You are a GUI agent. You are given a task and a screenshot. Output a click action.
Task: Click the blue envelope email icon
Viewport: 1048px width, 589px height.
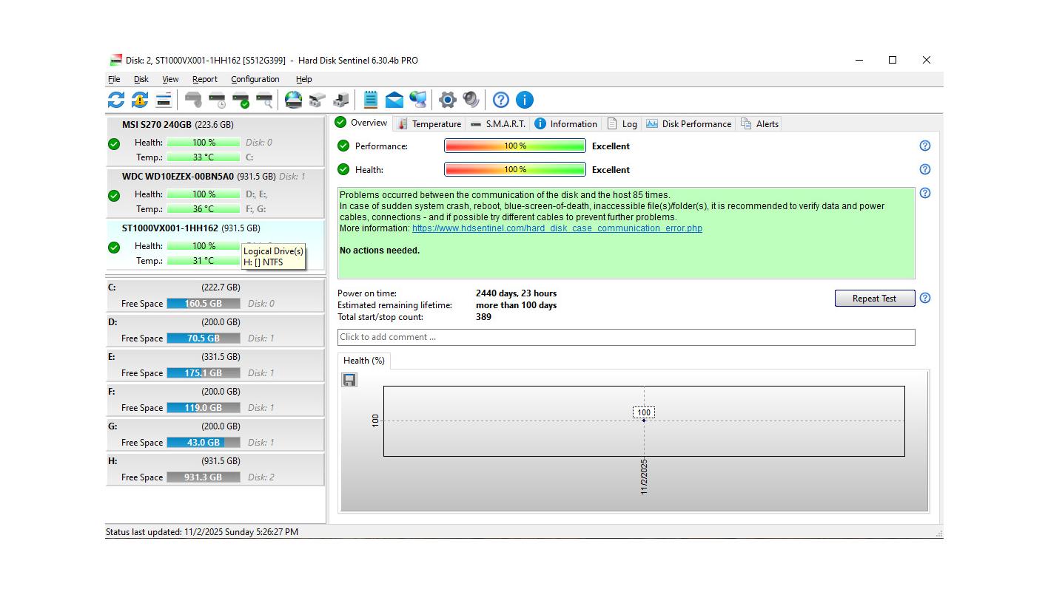pos(394,100)
